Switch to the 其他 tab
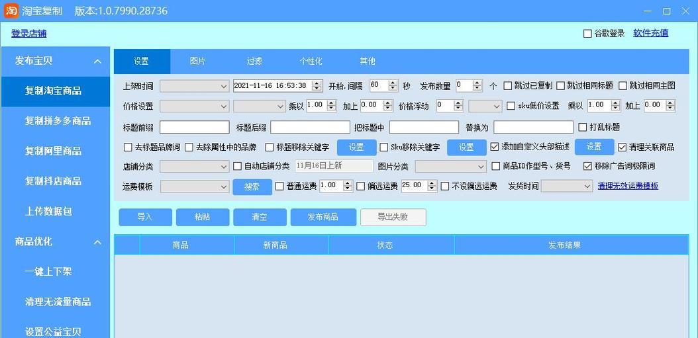Screen dimensions: 698x338 point(368,62)
